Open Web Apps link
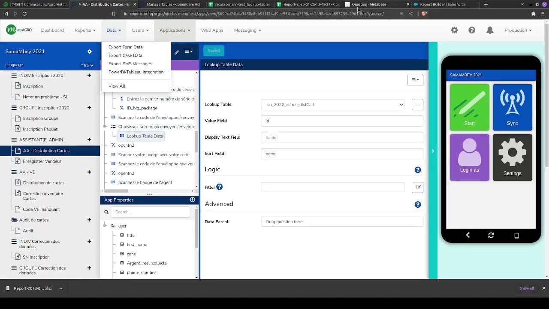The image size is (549, 309). (212, 30)
